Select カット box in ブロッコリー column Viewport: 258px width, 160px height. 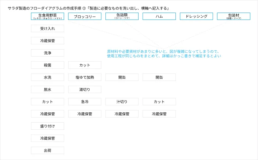pyautogui.click(x=85, y=65)
